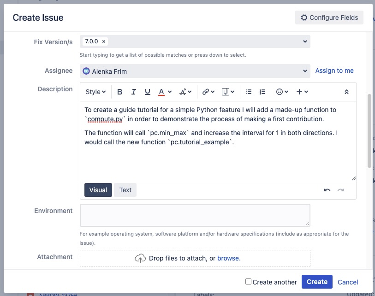This screenshot has width=375, height=296.
Task: Click the Assign to me link
Action: (334, 71)
